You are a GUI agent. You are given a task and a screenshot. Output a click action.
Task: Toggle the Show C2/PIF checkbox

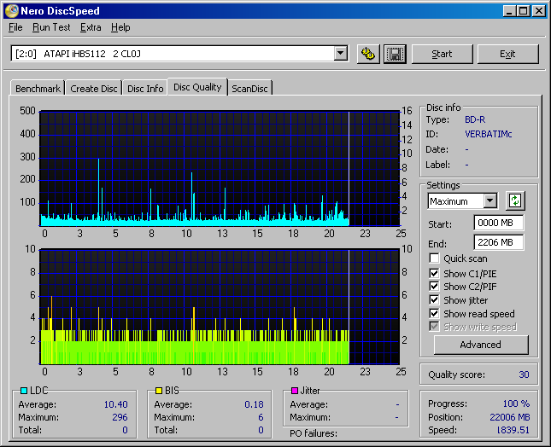434,287
